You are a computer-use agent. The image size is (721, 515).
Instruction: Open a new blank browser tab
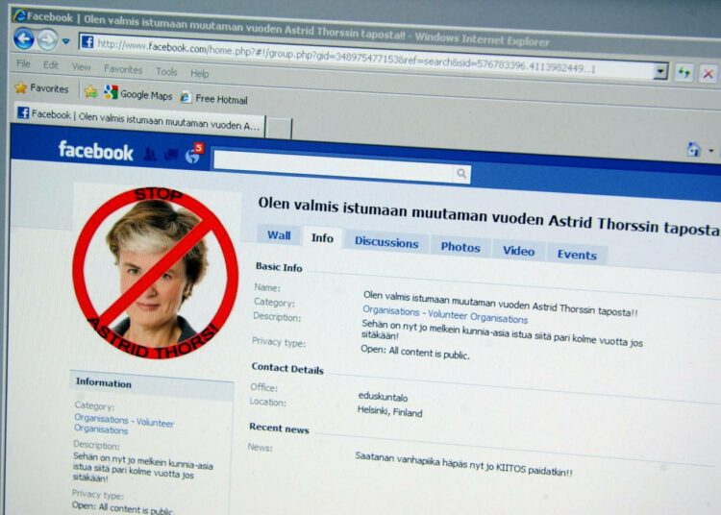coord(279,127)
